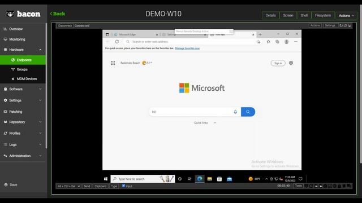Viewport: 362px width, 203px height.
Task: Close the Microsoft Edge browser tab
Action: (x=157, y=34)
